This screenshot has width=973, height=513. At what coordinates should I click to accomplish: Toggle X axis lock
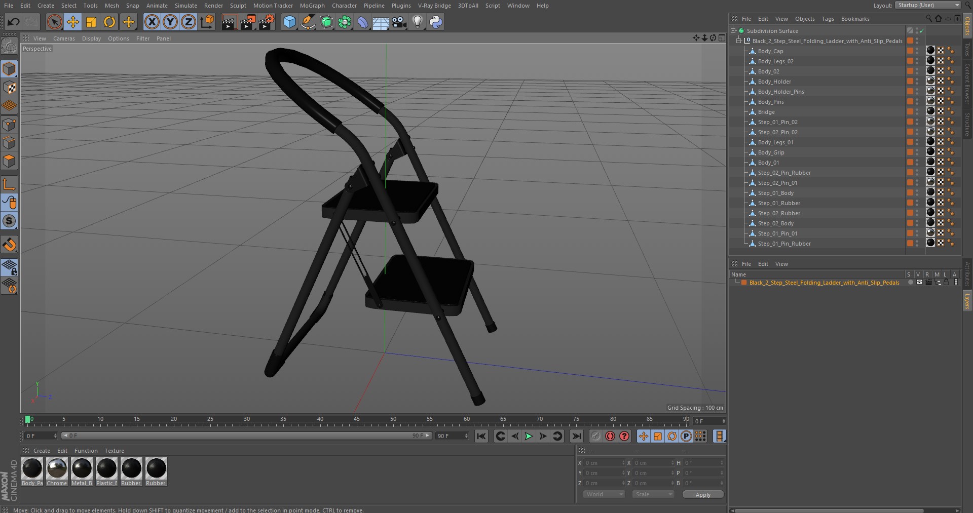coord(152,22)
